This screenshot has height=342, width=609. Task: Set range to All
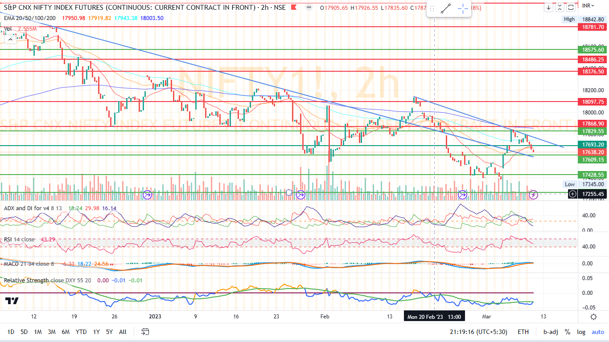pos(123,332)
